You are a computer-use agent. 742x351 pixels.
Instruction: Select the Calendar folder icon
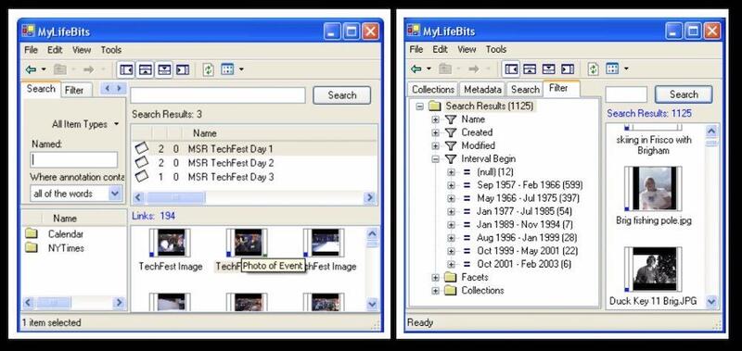(x=32, y=233)
